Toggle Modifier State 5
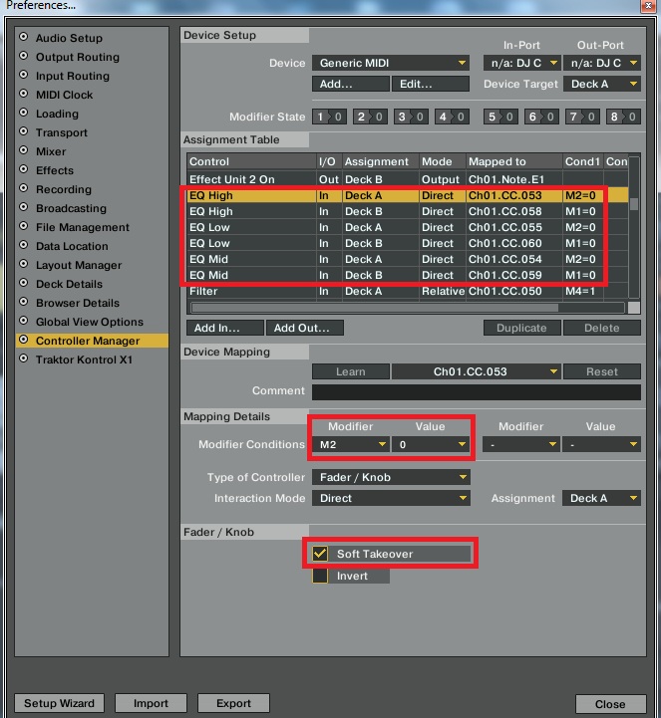Image resolution: width=661 pixels, height=718 pixels. click(501, 117)
